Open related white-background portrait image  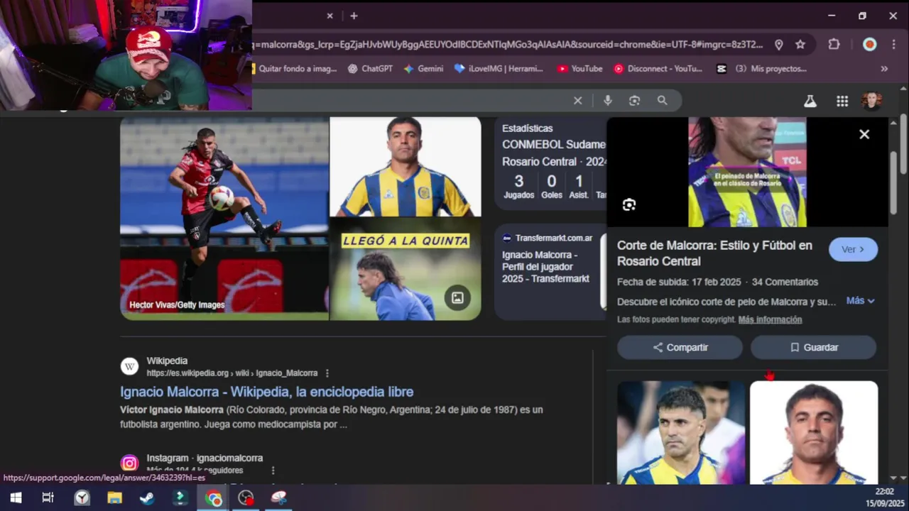[x=814, y=432]
